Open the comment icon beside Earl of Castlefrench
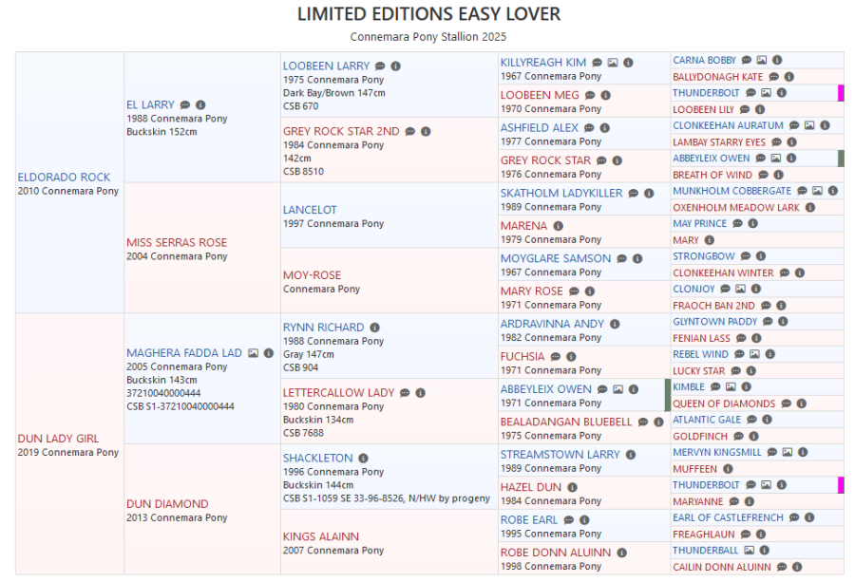This screenshot has width=855, height=582. click(x=793, y=517)
